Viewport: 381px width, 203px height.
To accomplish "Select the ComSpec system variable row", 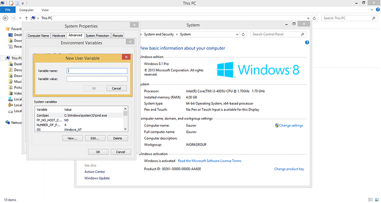I will (80, 115).
